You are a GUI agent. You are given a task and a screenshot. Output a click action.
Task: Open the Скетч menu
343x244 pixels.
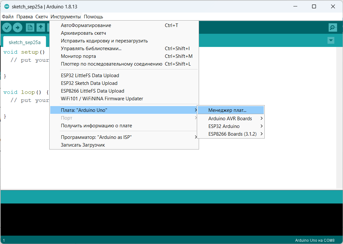tap(41, 17)
